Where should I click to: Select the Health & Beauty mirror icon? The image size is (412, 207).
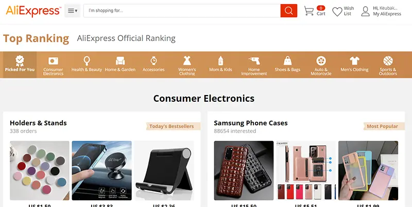coord(87,61)
